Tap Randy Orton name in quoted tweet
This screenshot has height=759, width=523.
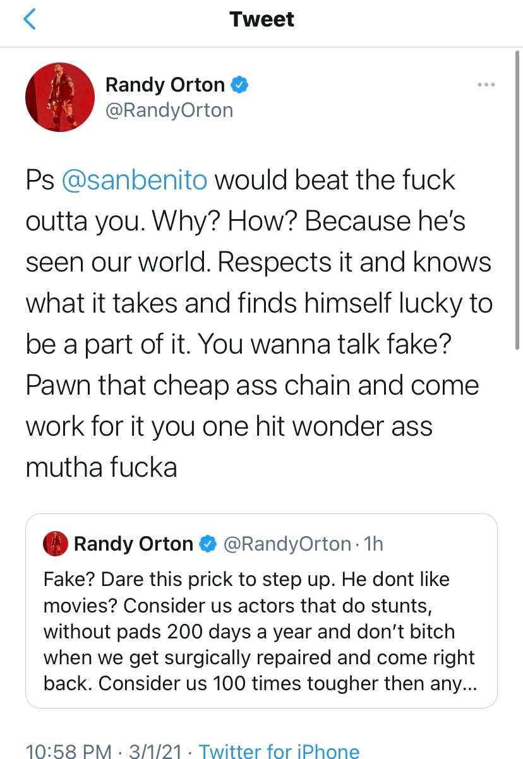[x=134, y=544]
